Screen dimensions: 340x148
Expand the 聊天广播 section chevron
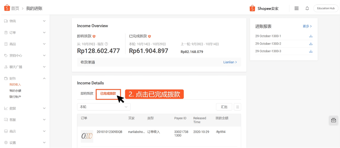(x=44, y=67)
